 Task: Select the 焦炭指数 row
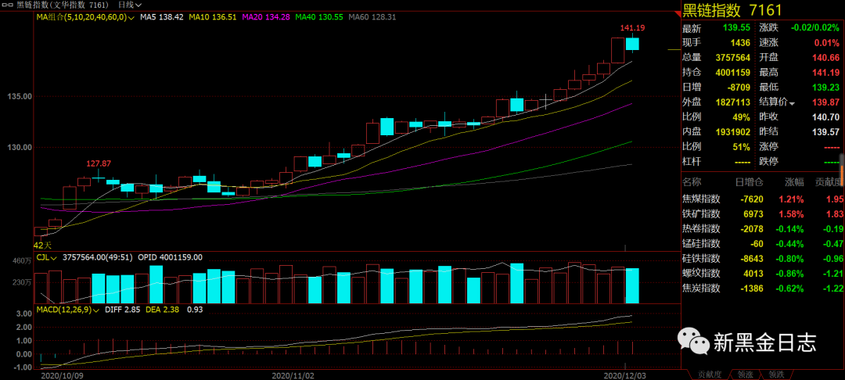coord(763,288)
